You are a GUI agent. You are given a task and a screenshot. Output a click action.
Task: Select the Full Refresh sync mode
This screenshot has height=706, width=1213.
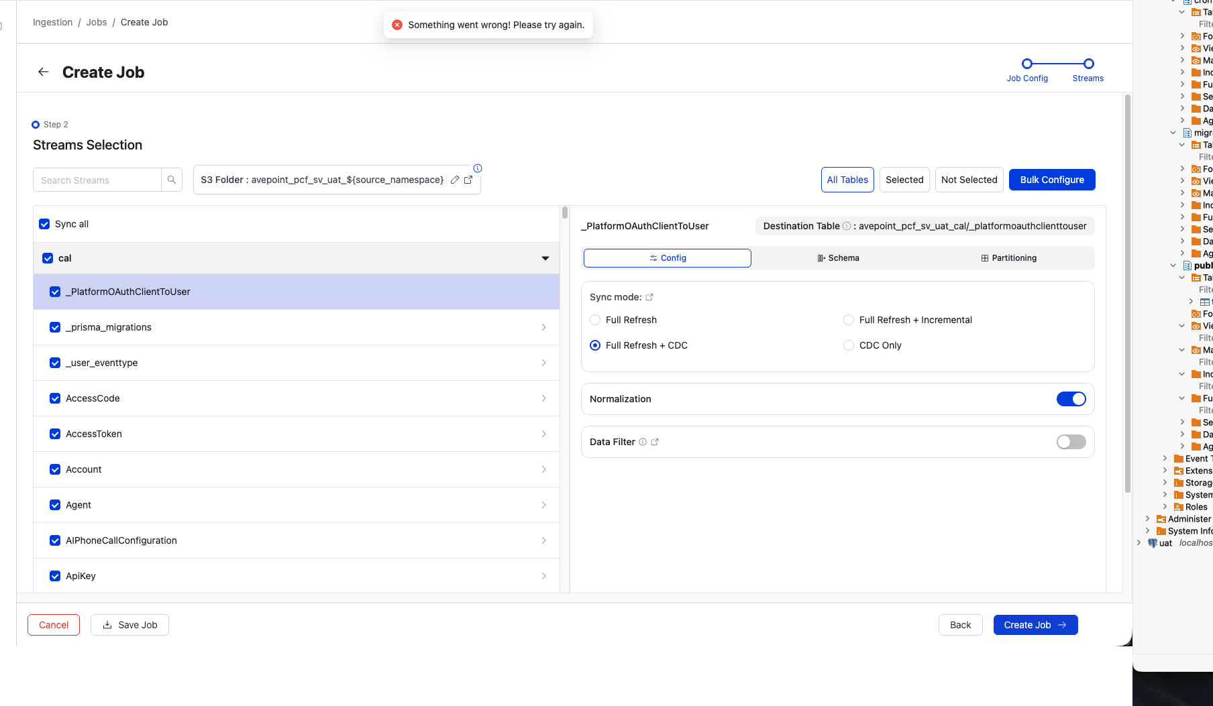595,320
